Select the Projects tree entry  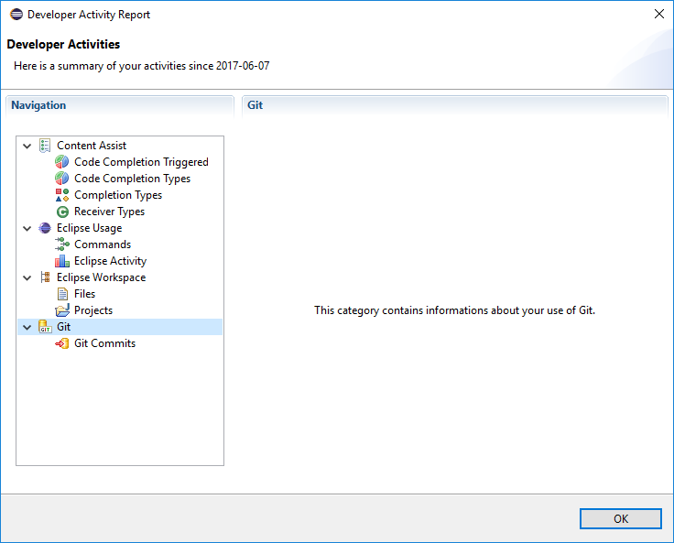[x=93, y=310]
